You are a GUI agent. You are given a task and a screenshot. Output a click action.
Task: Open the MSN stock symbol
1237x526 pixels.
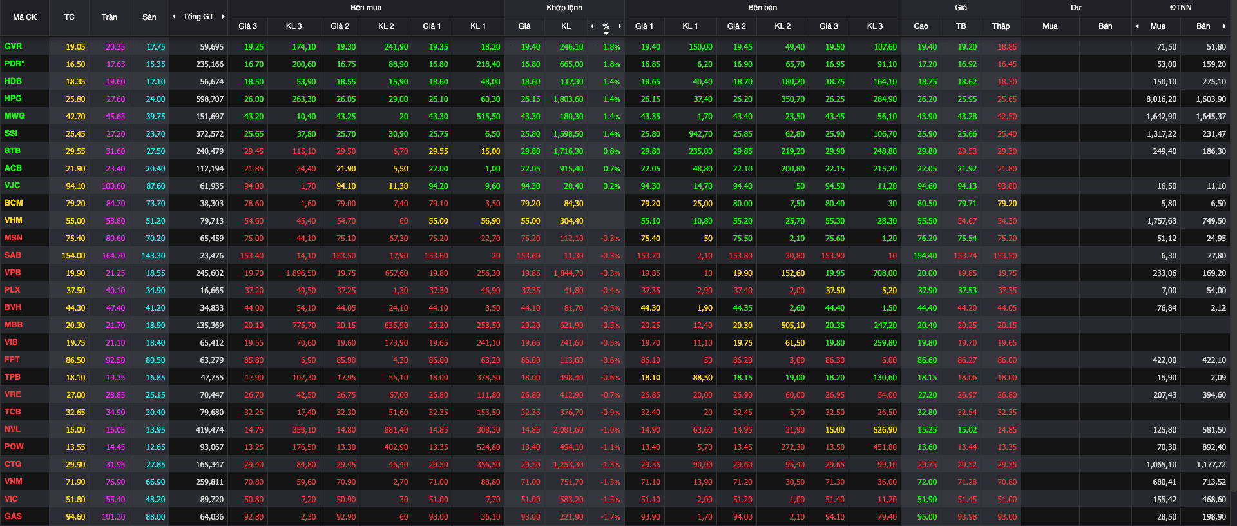(14, 238)
